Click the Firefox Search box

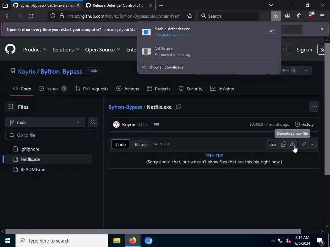point(229,16)
